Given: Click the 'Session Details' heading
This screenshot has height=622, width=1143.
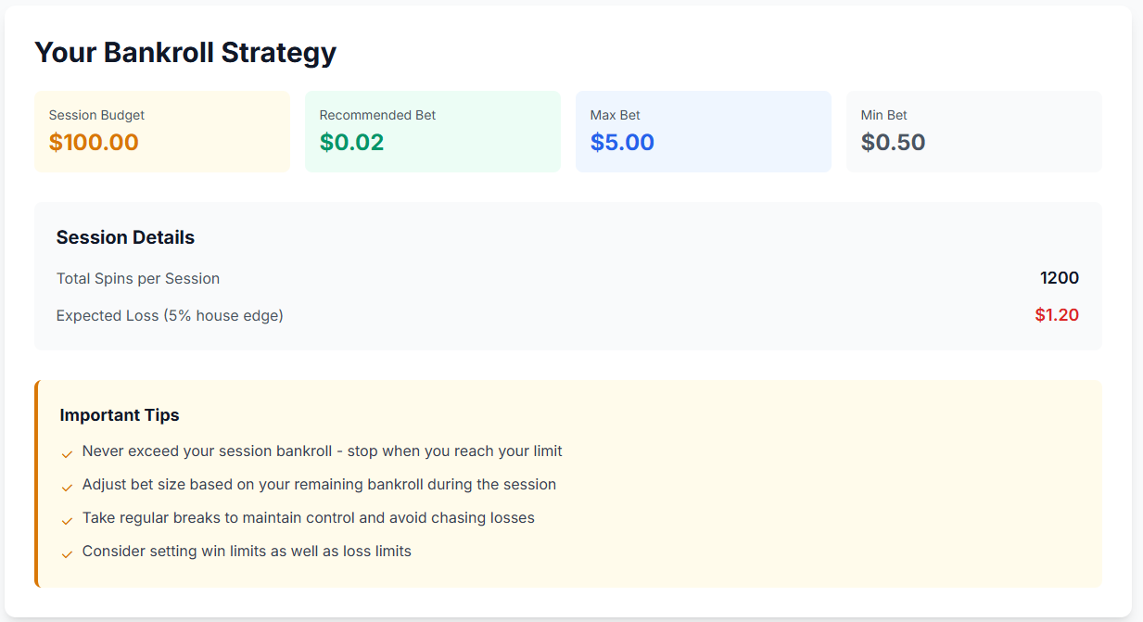Looking at the screenshot, I should (x=125, y=237).
